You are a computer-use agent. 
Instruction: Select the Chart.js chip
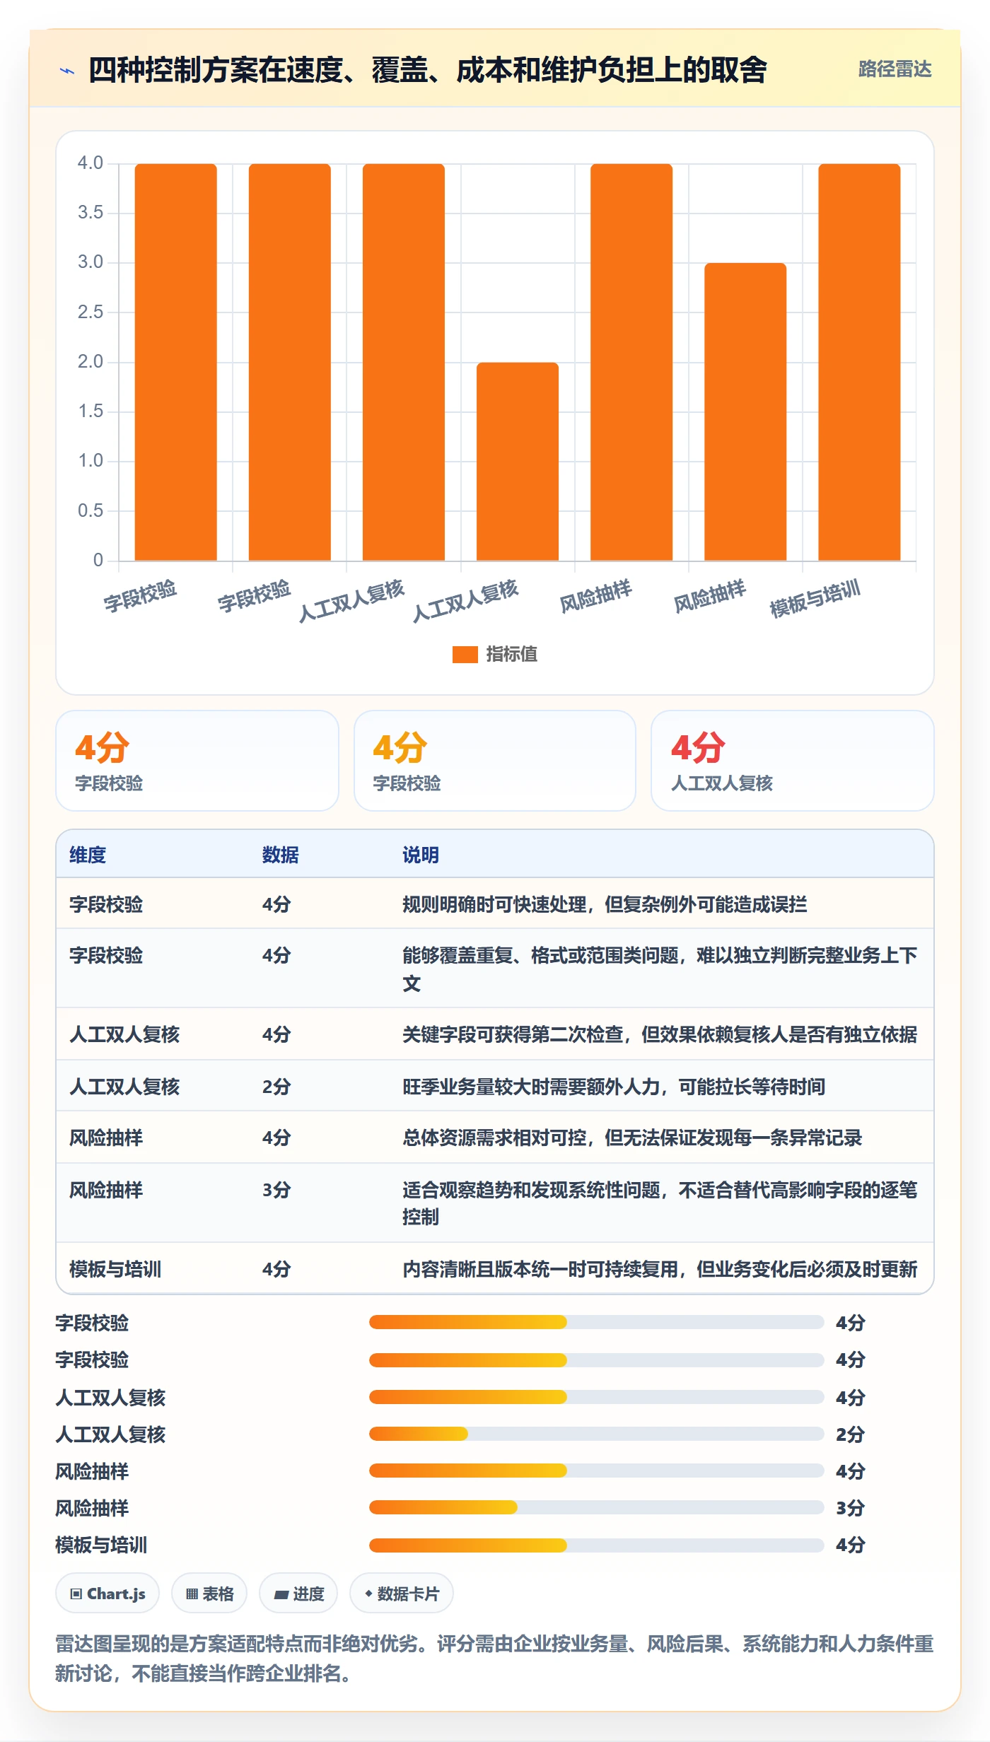107,1594
